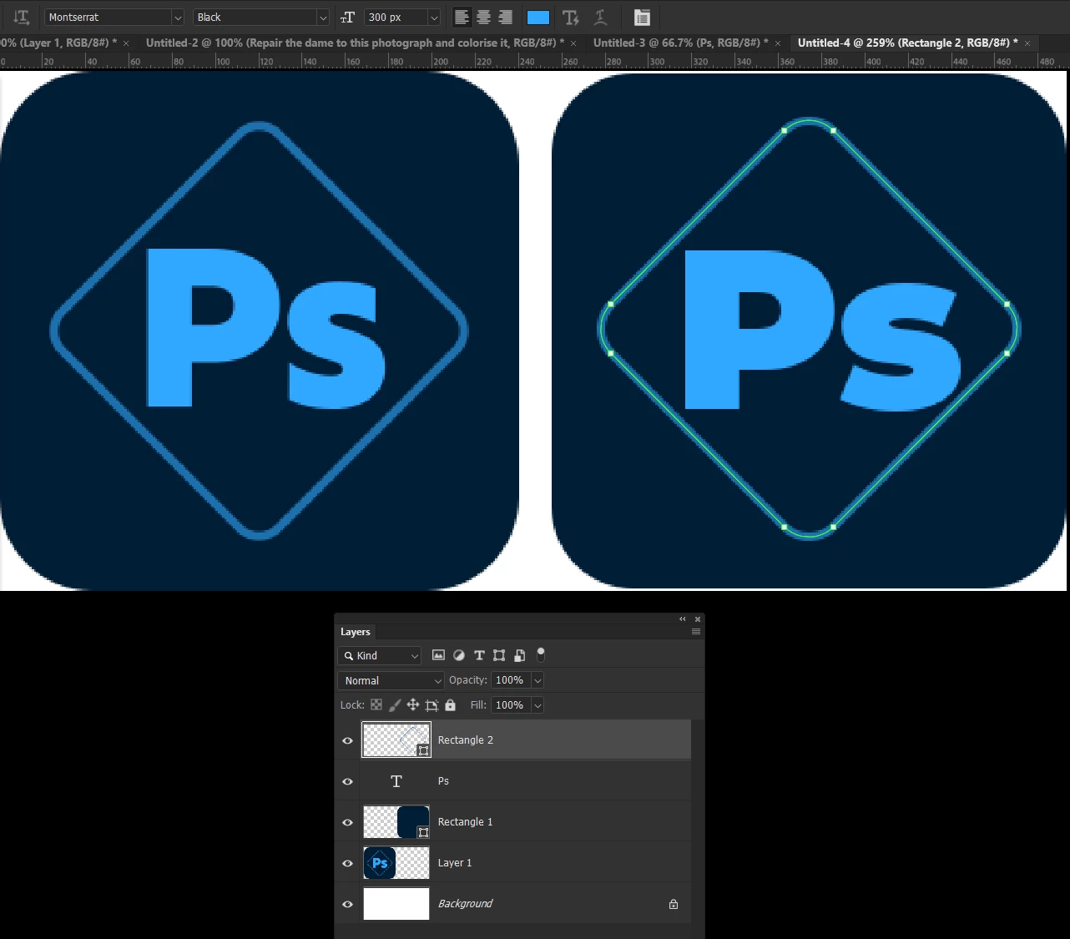Open the Kind filter type dropdown
The width and height of the screenshot is (1070, 939).
pos(380,655)
